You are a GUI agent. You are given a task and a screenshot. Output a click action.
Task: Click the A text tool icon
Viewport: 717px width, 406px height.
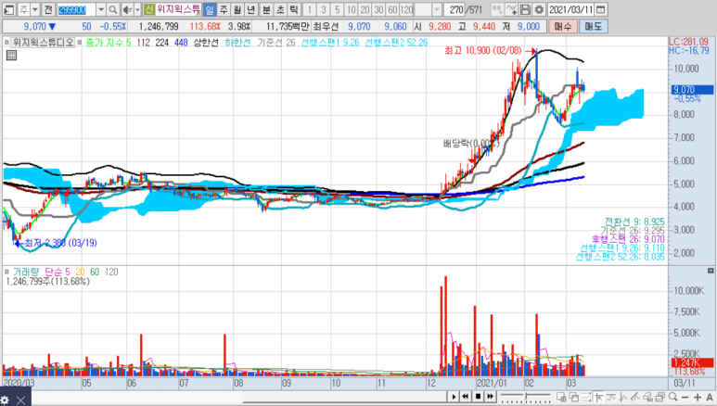coord(710,397)
